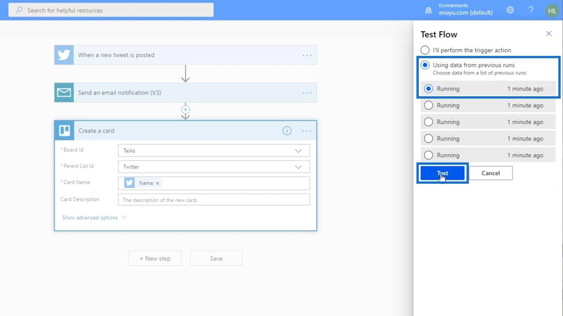Screen dimensions: 563x316
Task: Add a New step
Action: pyautogui.click(x=155, y=258)
